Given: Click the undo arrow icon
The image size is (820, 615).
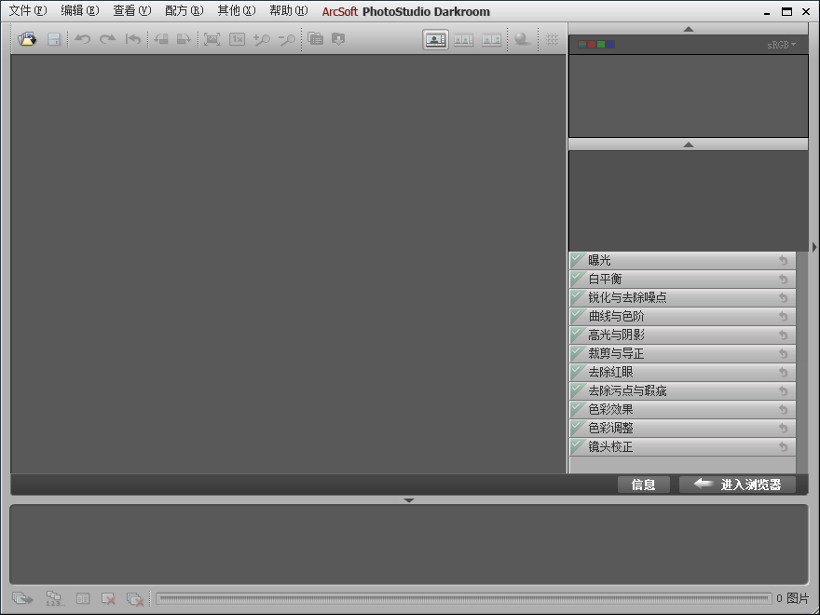Looking at the screenshot, I should [82, 39].
